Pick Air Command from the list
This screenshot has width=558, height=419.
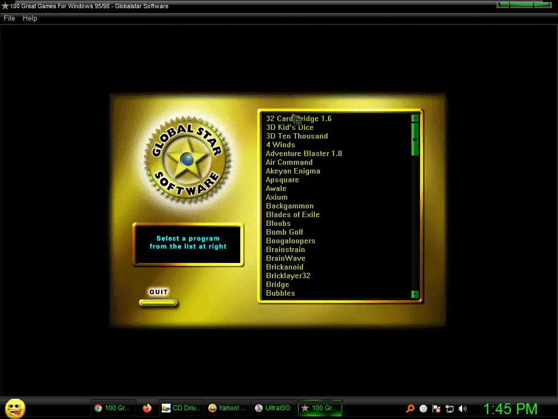[289, 162]
